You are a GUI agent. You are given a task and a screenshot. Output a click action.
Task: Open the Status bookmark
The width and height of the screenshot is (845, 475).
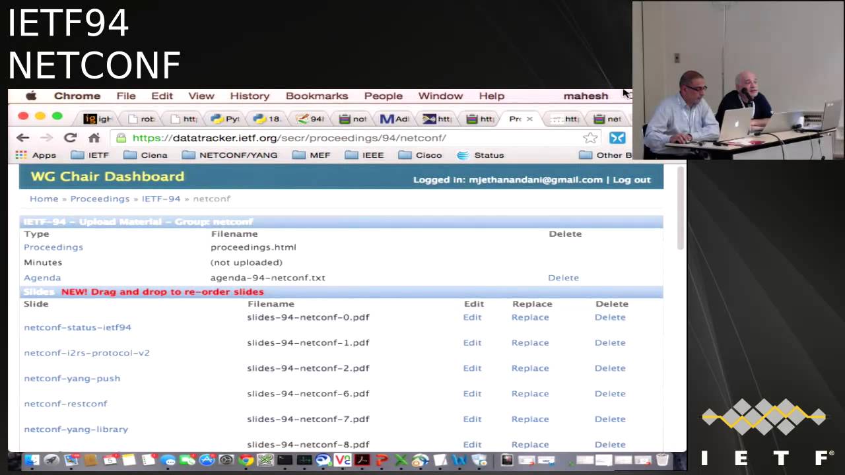(481, 155)
